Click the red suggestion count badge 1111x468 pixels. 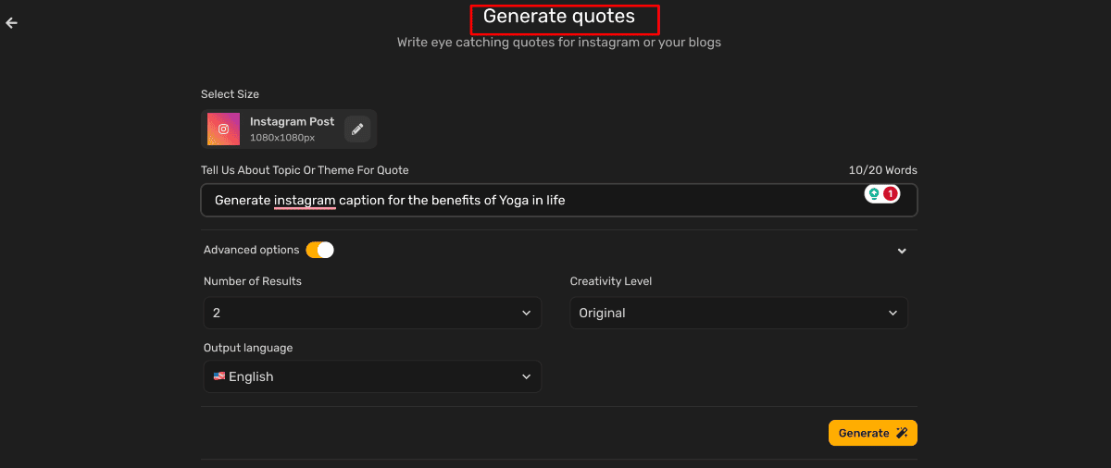click(890, 194)
